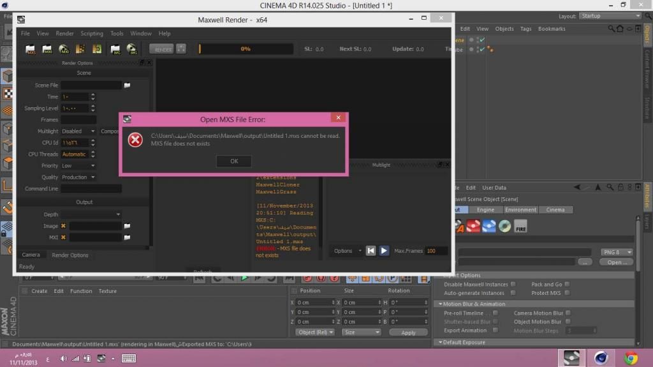Open the Priority Low dropdown
This screenshot has height=367, width=653.
[x=78, y=165]
